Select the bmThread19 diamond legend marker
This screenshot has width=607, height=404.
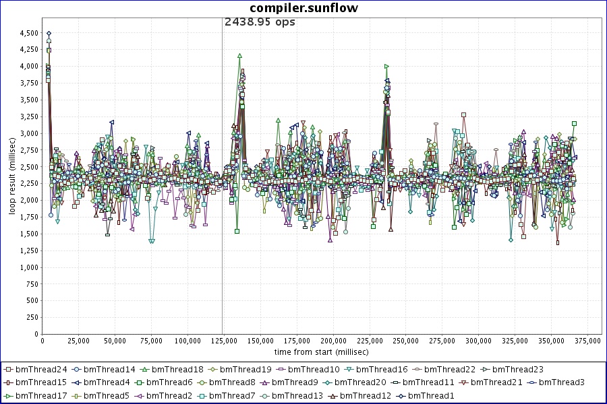tap(212, 370)
